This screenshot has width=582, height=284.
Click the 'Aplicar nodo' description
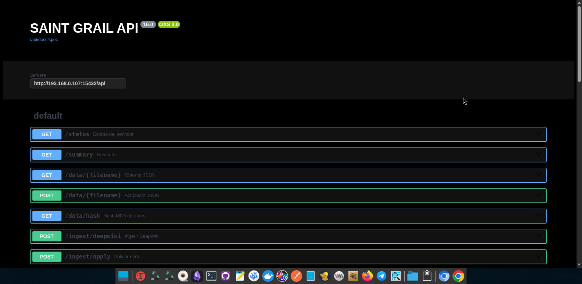(127, 257)
